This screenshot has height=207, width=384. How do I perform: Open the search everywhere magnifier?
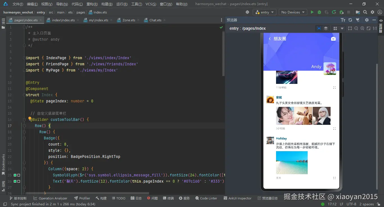tap(365, 12)
